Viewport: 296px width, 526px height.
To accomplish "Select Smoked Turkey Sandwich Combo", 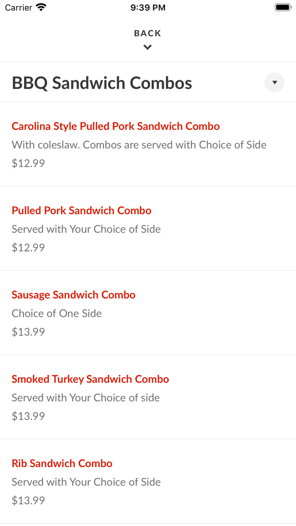I will [90, 379].
